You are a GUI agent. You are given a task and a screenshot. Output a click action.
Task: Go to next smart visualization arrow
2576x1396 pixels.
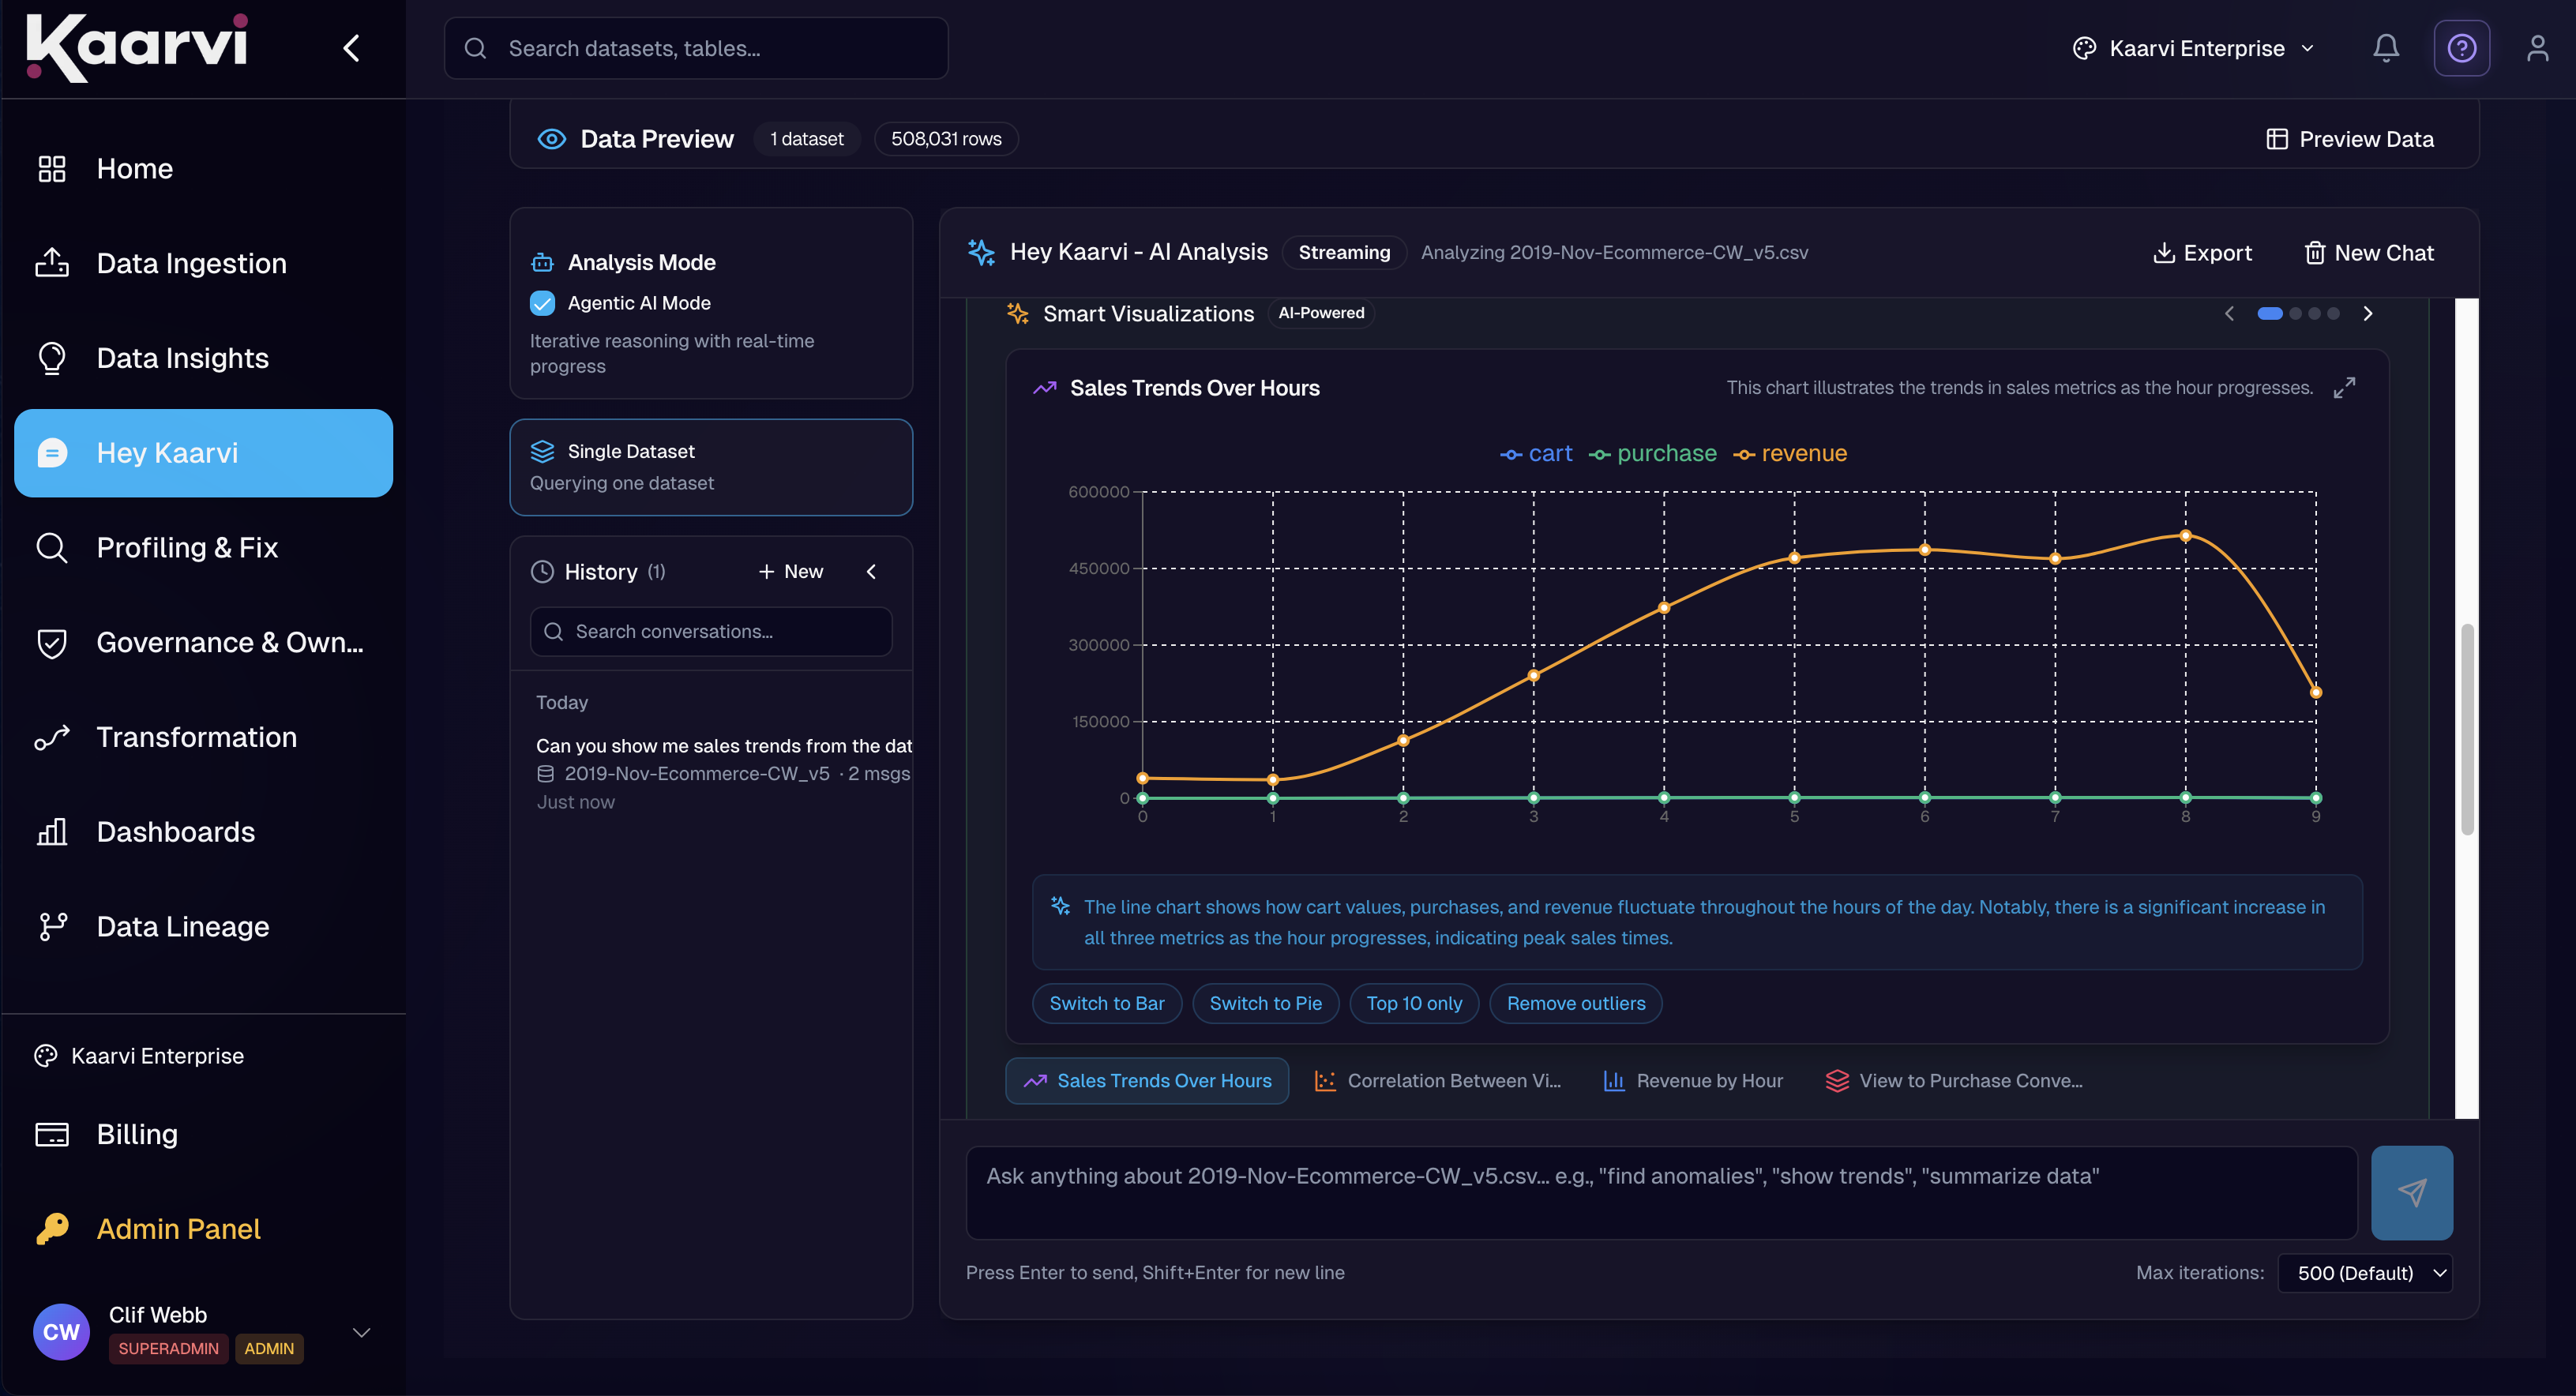tap(2367, 314)
